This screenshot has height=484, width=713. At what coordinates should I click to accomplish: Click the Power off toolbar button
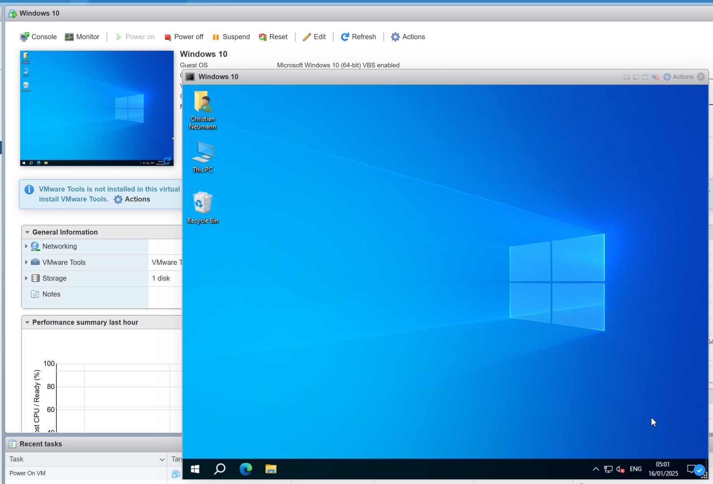[x=184, y=37]
